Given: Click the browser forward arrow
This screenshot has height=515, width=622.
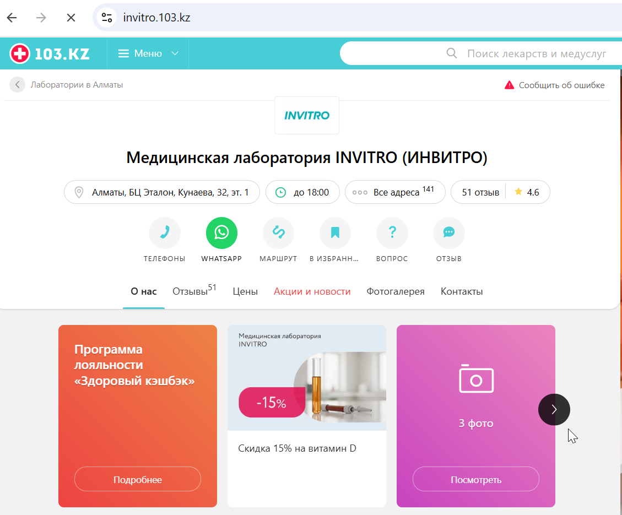Looking at the screenshot, I should click(x=41, y=18).
